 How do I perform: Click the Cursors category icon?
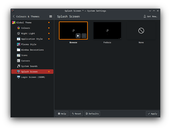[x=19, y=61]
